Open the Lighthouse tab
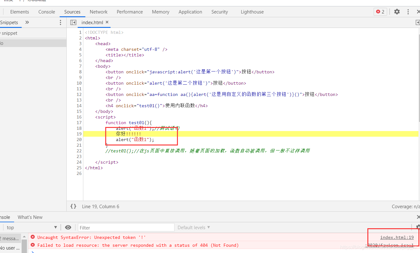The height and width of the screenshot is (253, 420). [x=252, y=12]
